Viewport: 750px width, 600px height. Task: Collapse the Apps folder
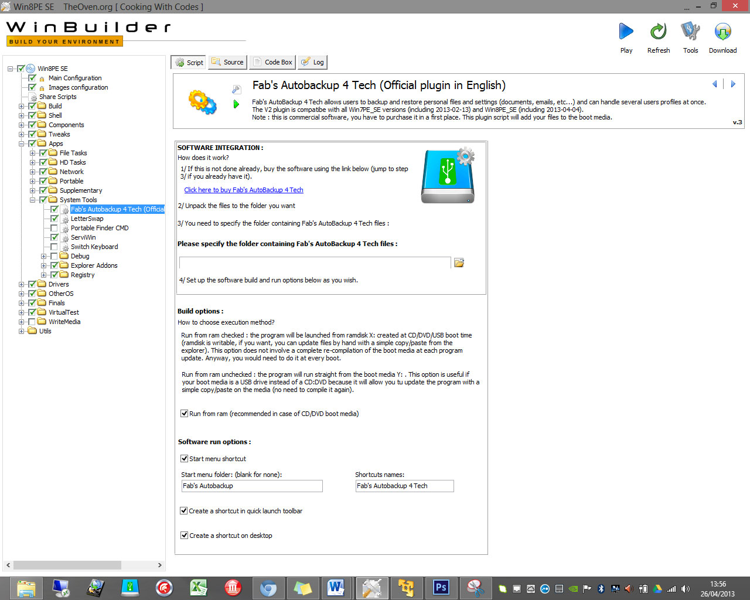[22, 144]
